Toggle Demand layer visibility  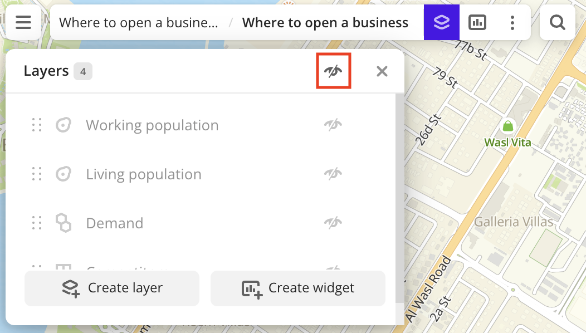333,223
